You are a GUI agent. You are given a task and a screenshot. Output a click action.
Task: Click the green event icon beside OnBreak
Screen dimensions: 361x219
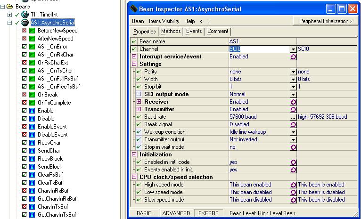click(x=32, y=95)
